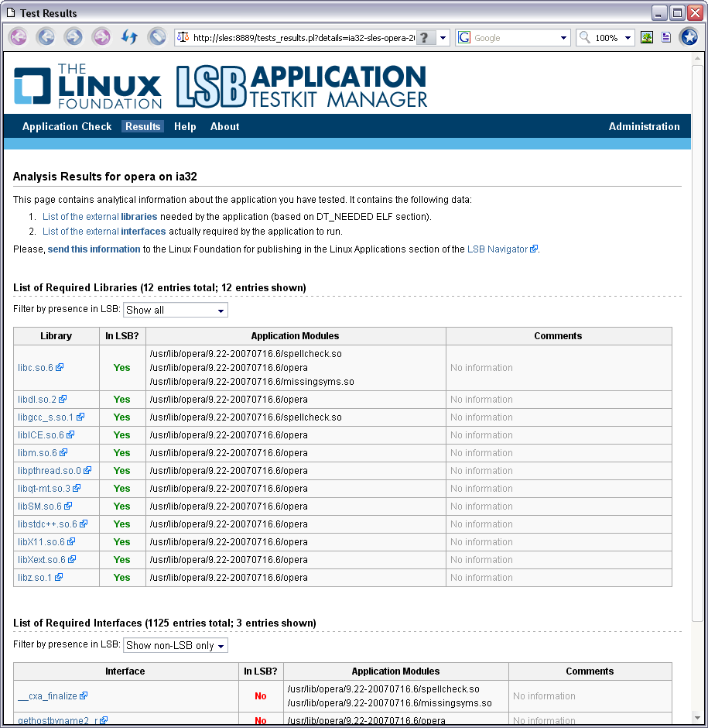Click the Linux Foundation logo
The height and width of the screenshot is (728, 708).
[x=87, y=87]
